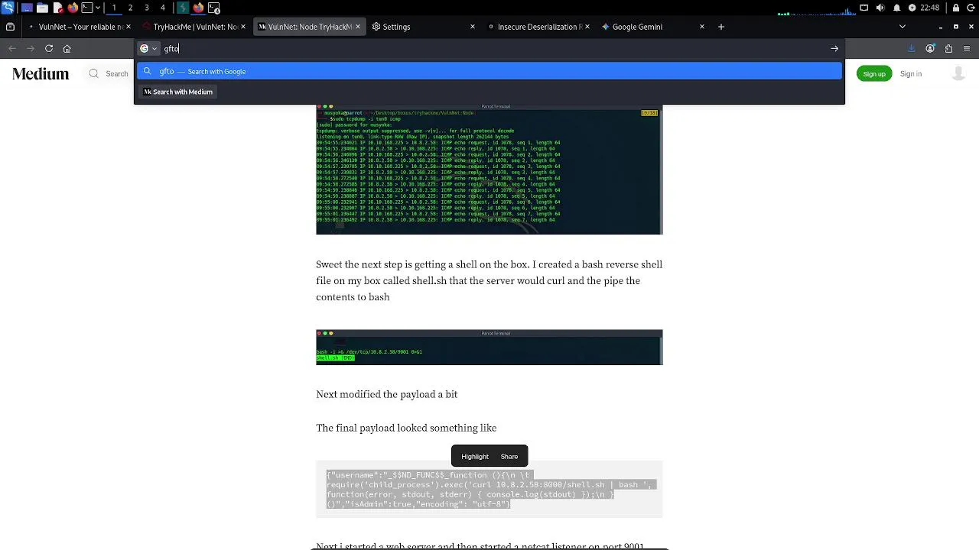
Task: Open a new browser tab
Action: [720, 27]
